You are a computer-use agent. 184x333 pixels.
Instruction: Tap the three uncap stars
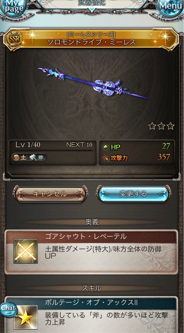pyautogui.click(x=161, y=126)
